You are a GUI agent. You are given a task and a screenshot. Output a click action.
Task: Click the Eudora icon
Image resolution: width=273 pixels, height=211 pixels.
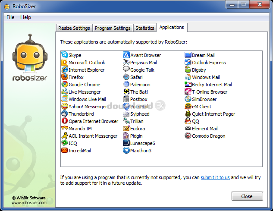point(126,128)
